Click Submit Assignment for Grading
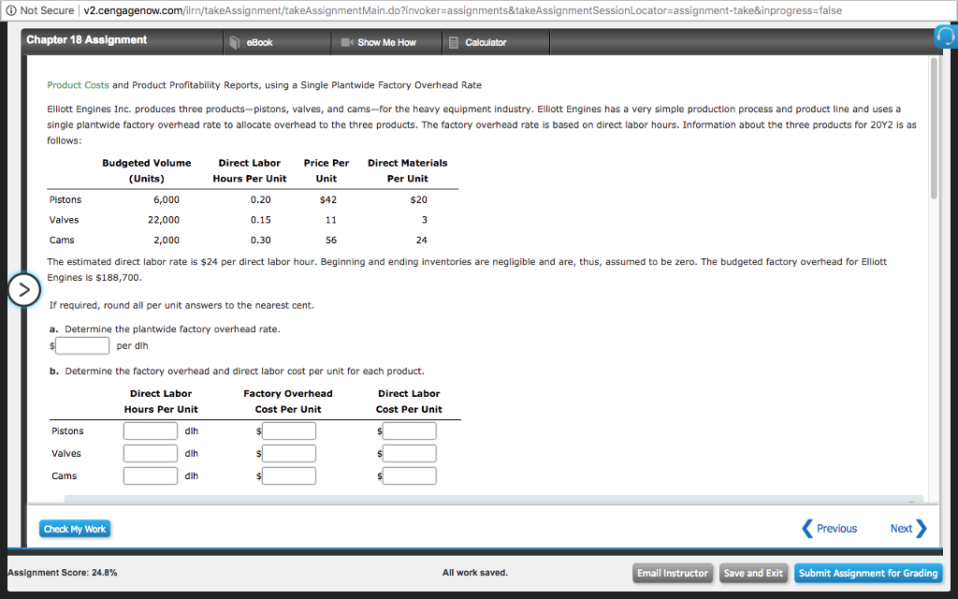The width and height of the screenshot is (958, 599). point(867,573)
